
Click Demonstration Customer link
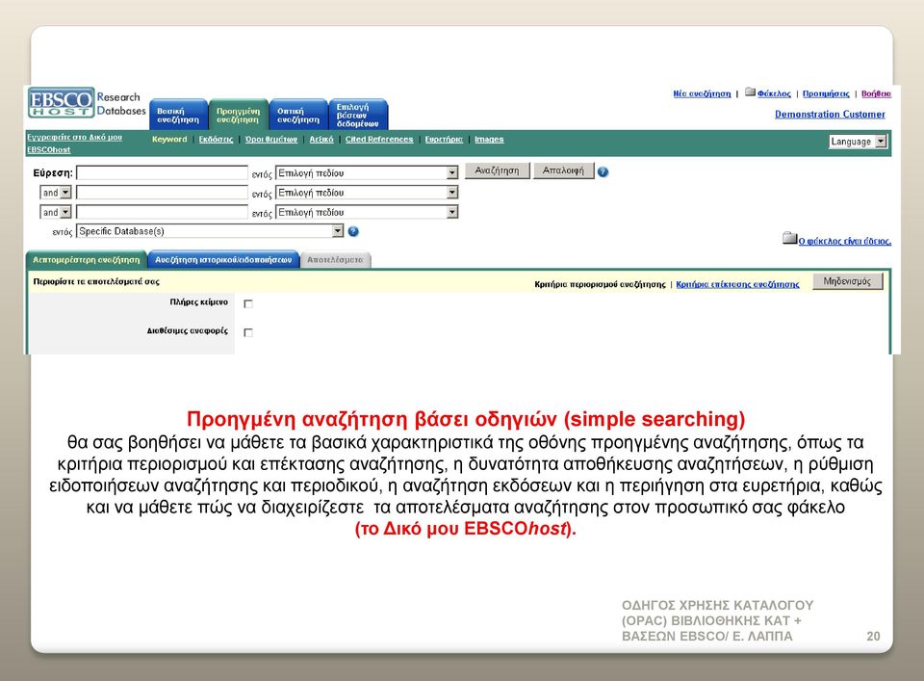pos(830,114)
